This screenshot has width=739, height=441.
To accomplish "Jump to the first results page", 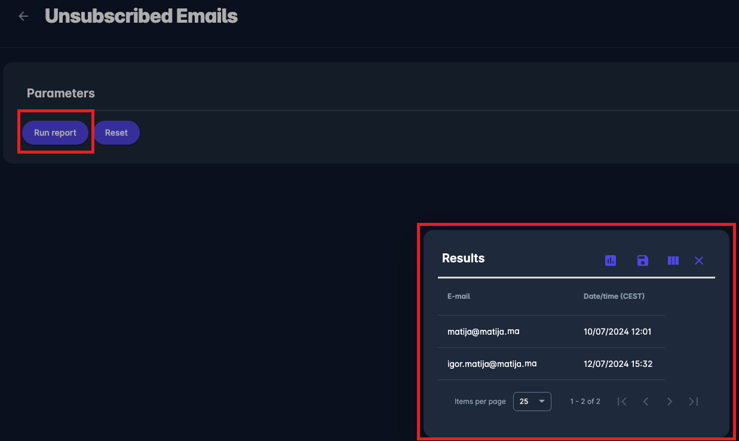I will (x=622, y=402).
